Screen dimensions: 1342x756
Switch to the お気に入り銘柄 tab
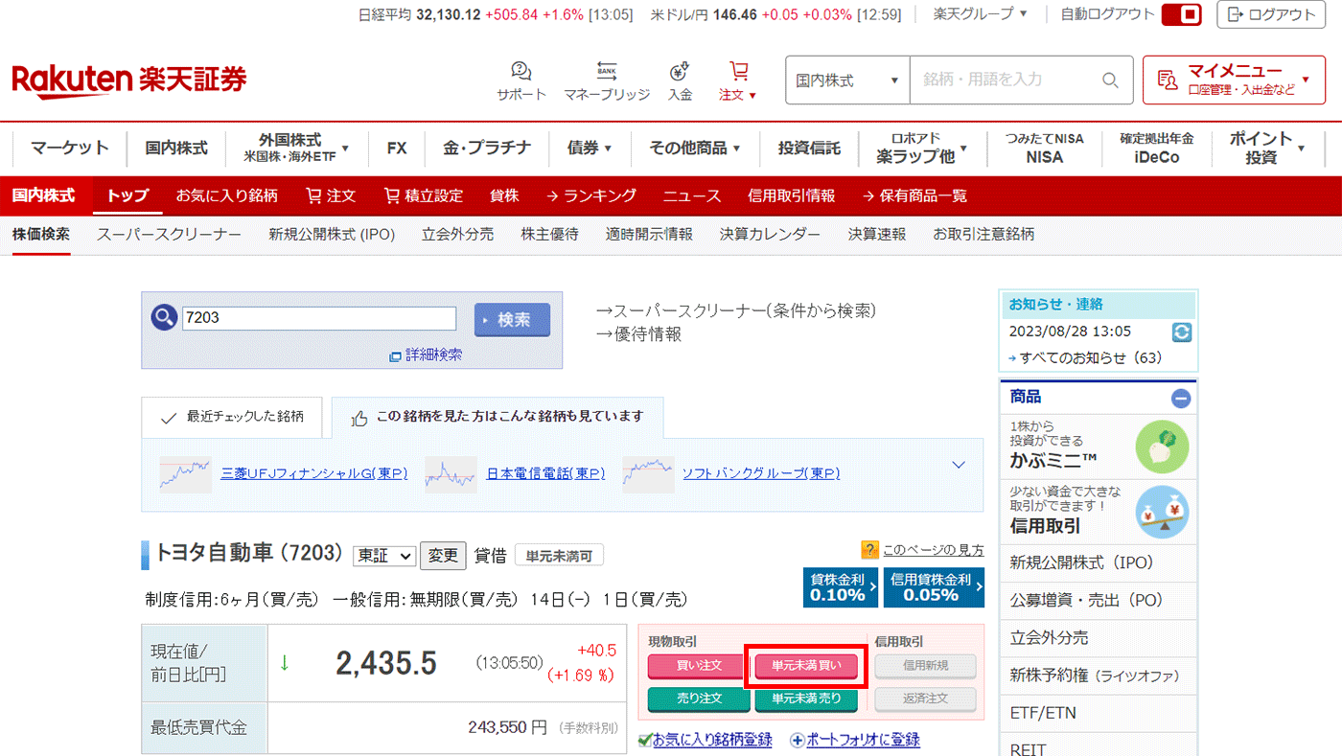227,195
